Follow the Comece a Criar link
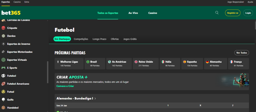 click(x=65, y=86)
